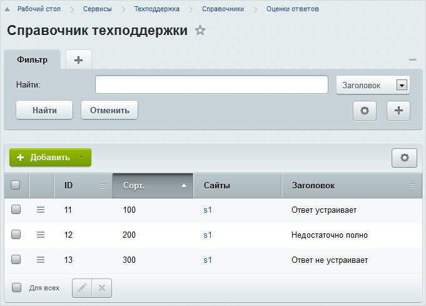This screenshot has width=426, height=306.
Task: Expand the Добавить button dropdown arrow
Action: click(81, 157)
